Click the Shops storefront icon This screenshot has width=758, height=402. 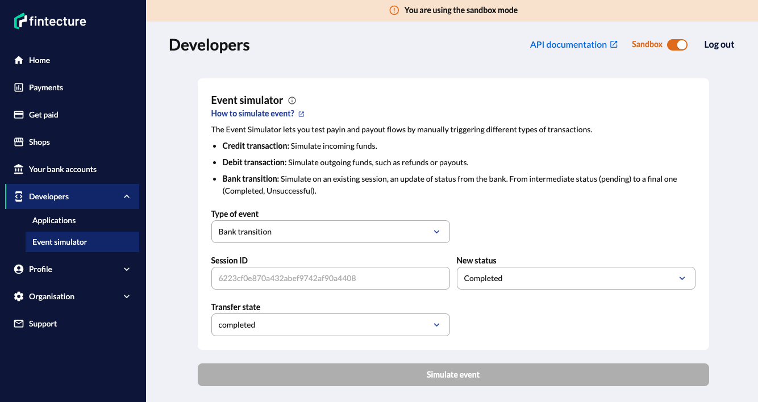tap(19, 142)
